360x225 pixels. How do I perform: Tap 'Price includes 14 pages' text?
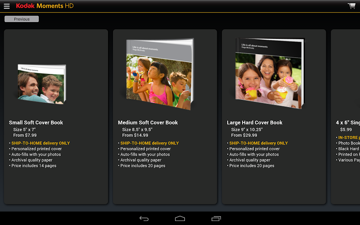[34, 166]
